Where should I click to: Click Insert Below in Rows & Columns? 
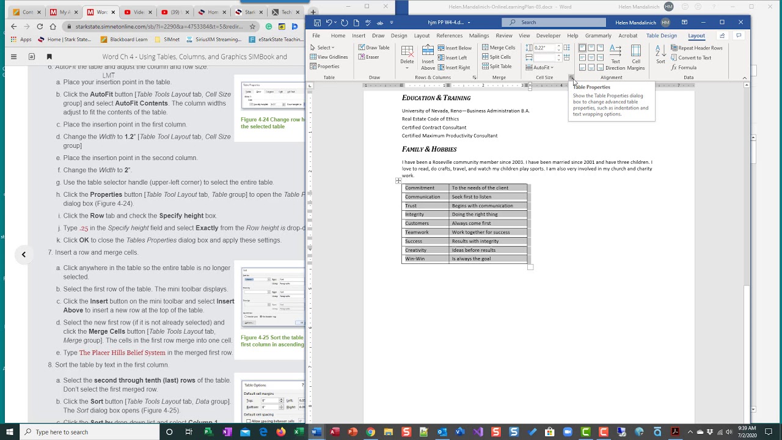455,48
